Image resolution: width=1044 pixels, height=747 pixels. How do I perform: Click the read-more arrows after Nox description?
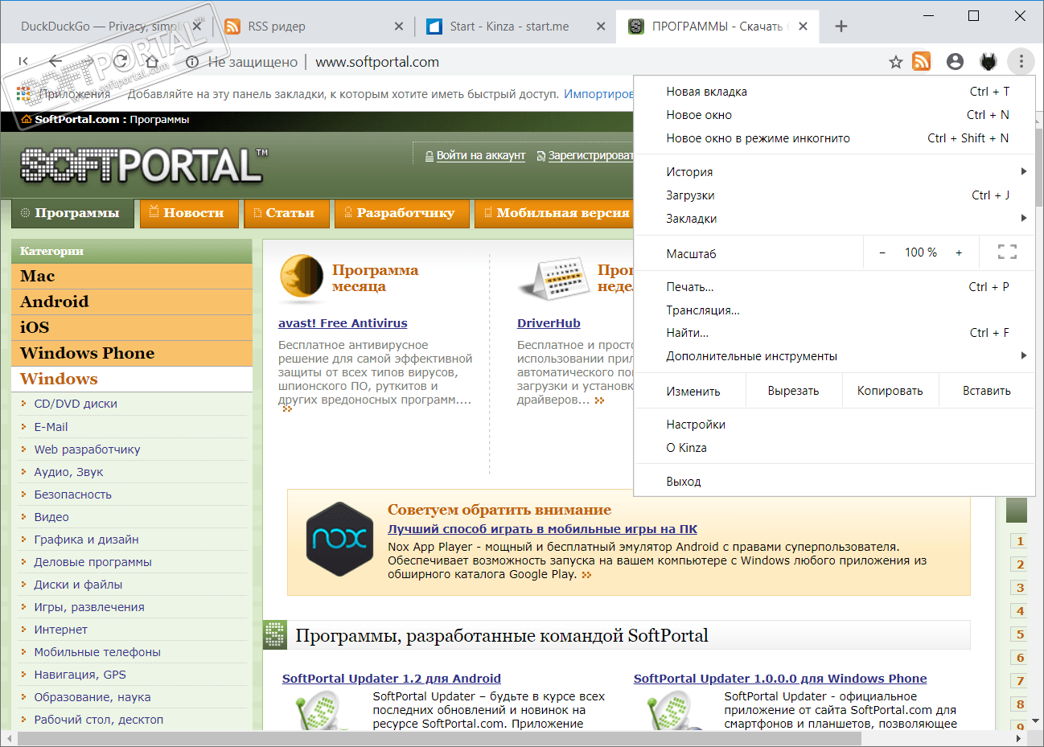(586, 575)
